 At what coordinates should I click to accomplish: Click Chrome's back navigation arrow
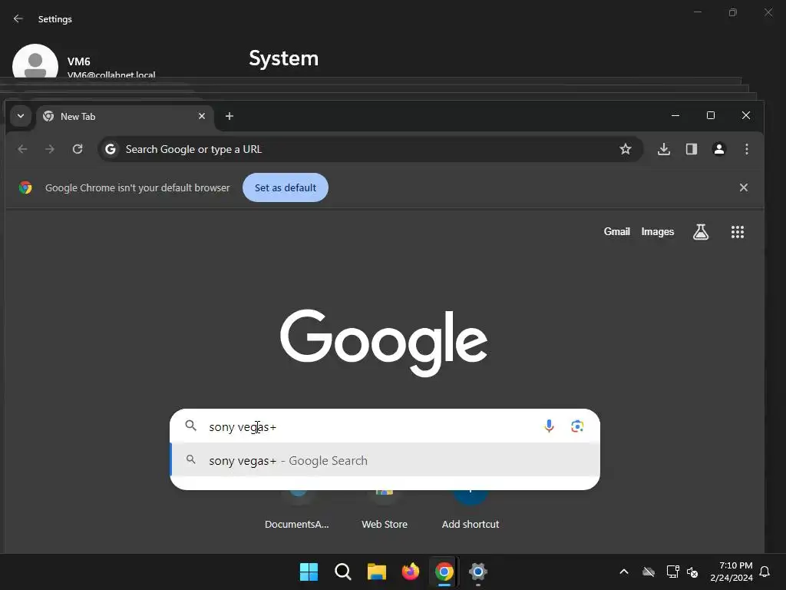pos(22,149)
